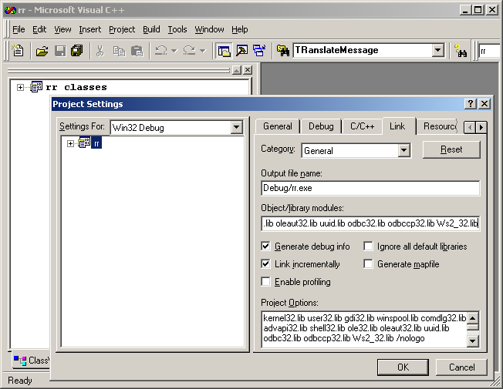This screenshot has height=389, width=503.
Task: Click the Undo arrow icon
Action: [x=161, y=51]
